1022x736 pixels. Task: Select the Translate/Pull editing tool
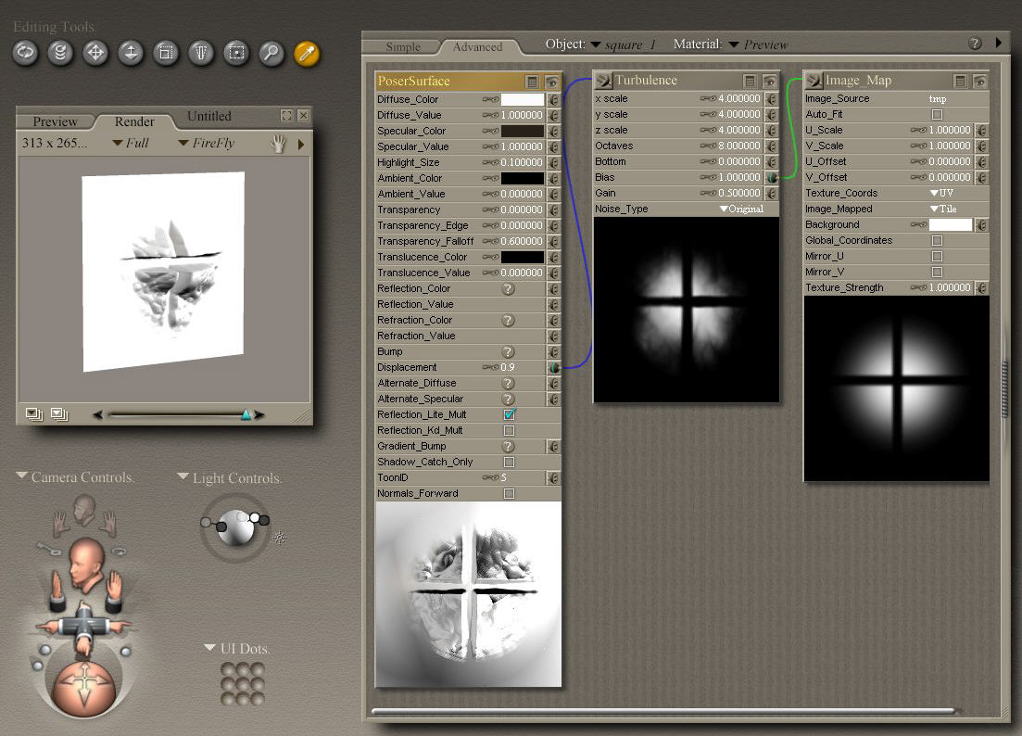click(x=95, y=53)
